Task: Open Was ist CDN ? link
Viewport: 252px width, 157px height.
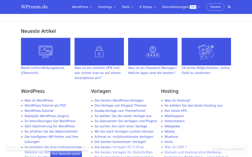Action: click(175, 147)
